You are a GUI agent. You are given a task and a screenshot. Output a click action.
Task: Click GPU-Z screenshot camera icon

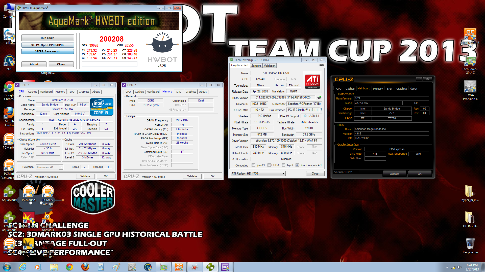[x=321, y=65]
